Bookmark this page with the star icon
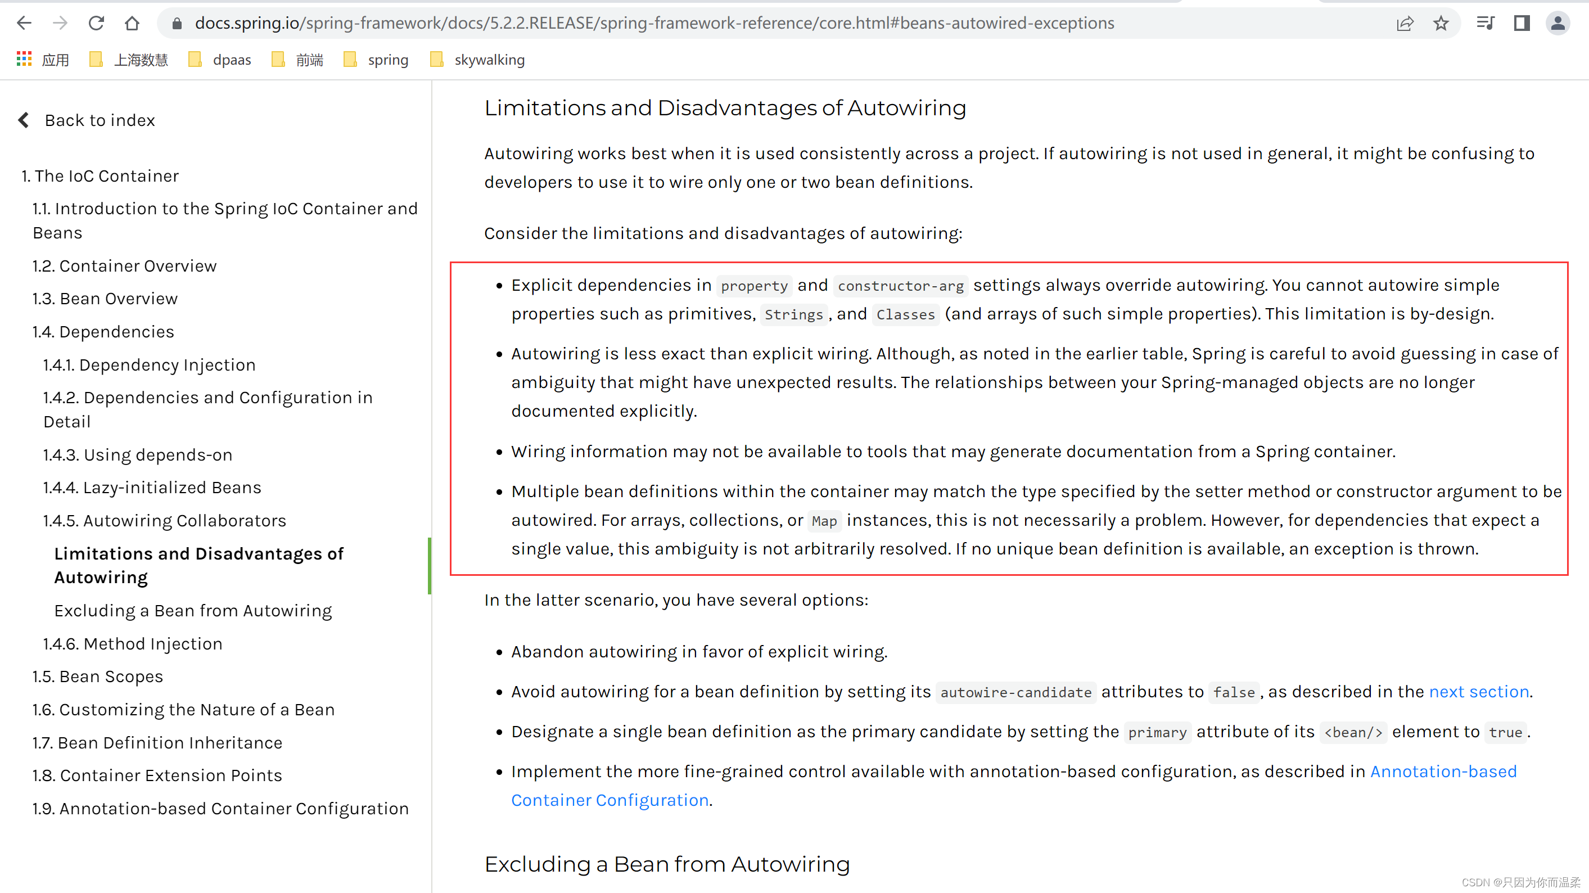This screenshot has width=1589, height=893. click(x=1441, y=24)
